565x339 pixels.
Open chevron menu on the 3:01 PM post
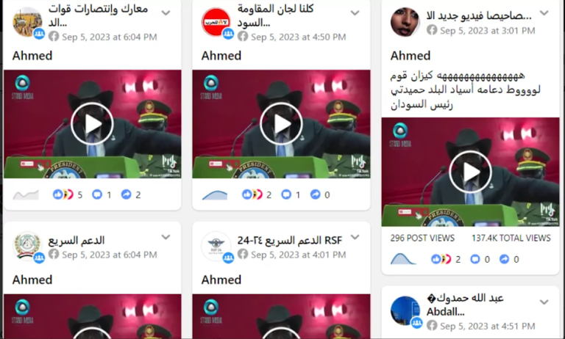tap(544, 13)
